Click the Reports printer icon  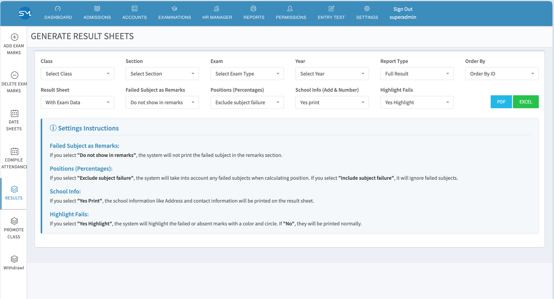point(253,9)
